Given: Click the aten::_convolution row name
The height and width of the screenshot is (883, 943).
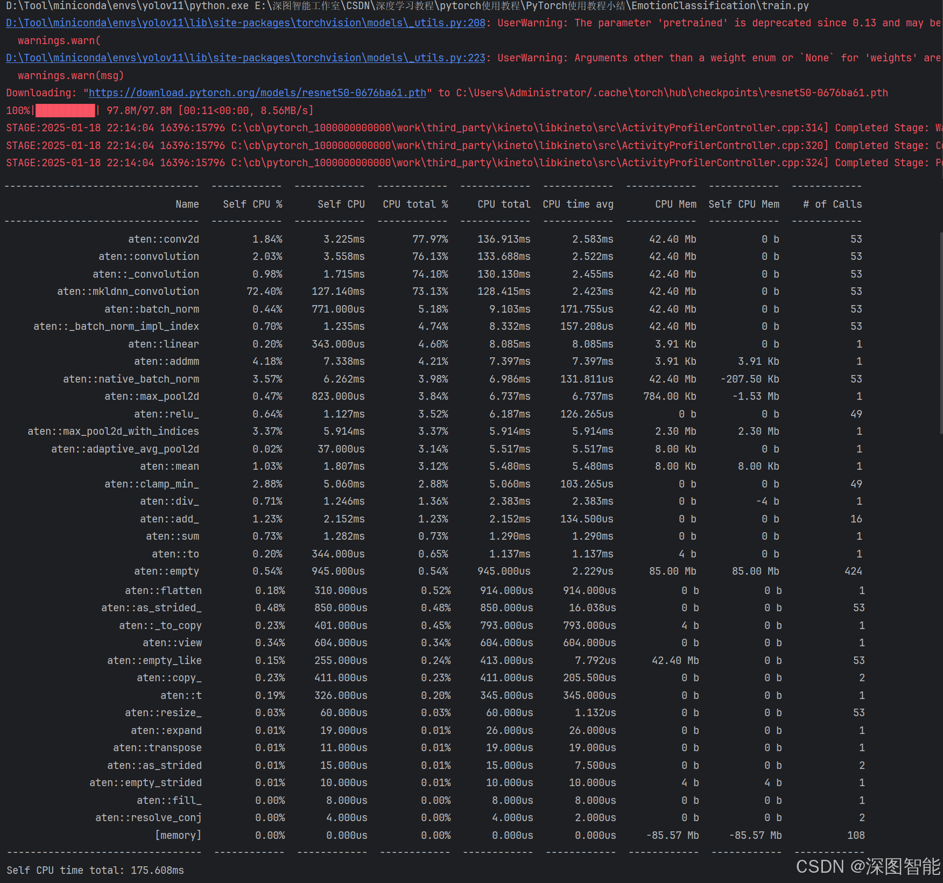Looking at the screenshot, I should (x=146, y=274).
